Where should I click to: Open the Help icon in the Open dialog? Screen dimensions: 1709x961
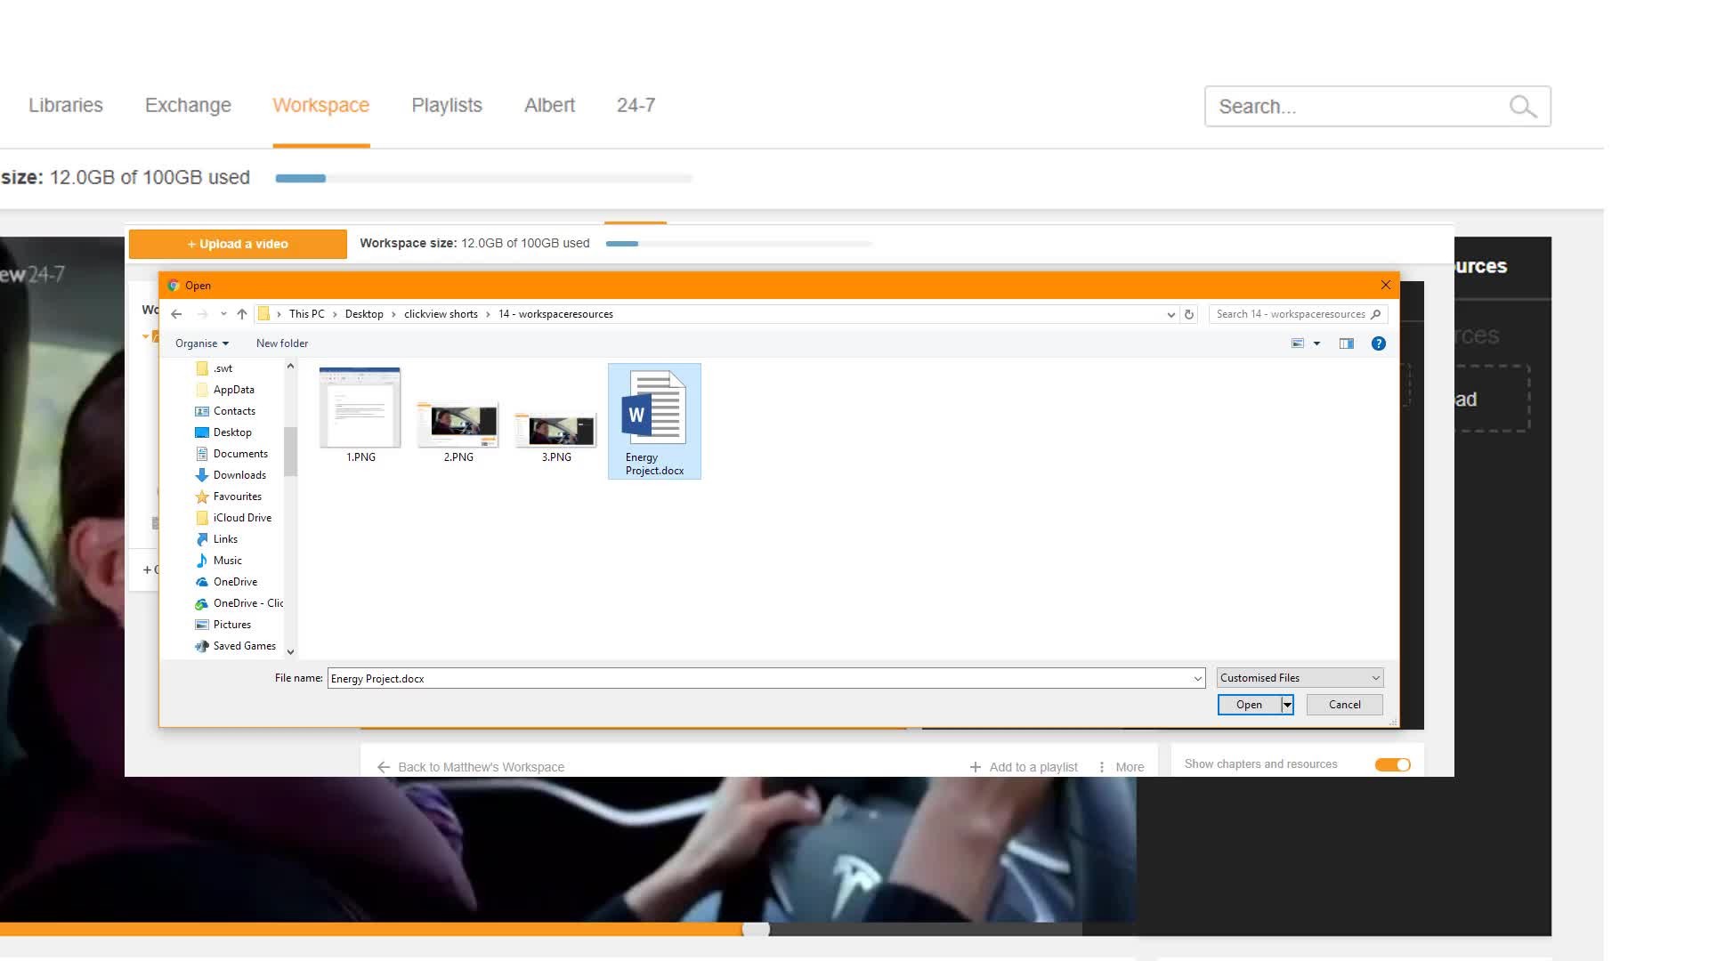point(1378,343)
